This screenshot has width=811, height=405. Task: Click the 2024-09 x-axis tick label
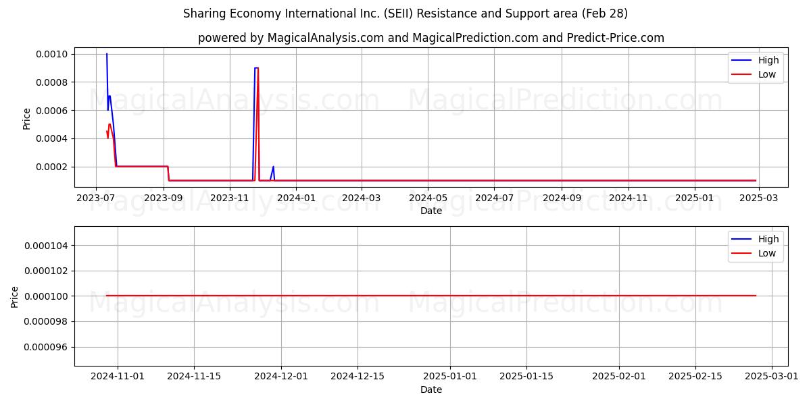(562, 198)
